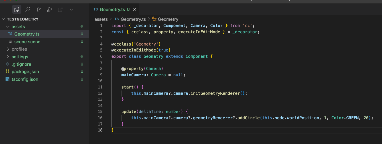Click the Geometry class breadcrumb symbol
Image resolution: width=382 pixels, height=144 pixels.
point(168,19)
